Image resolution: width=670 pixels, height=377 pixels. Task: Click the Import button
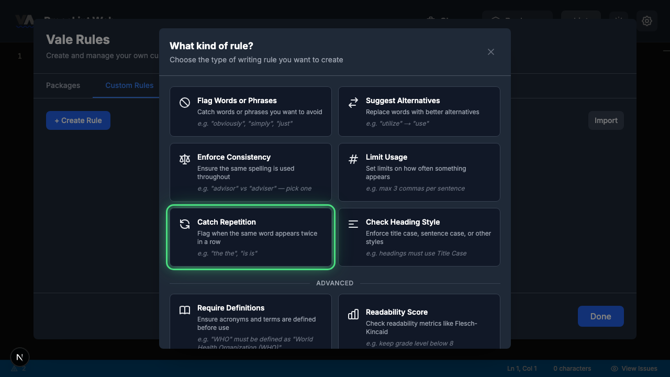(606, 120)
